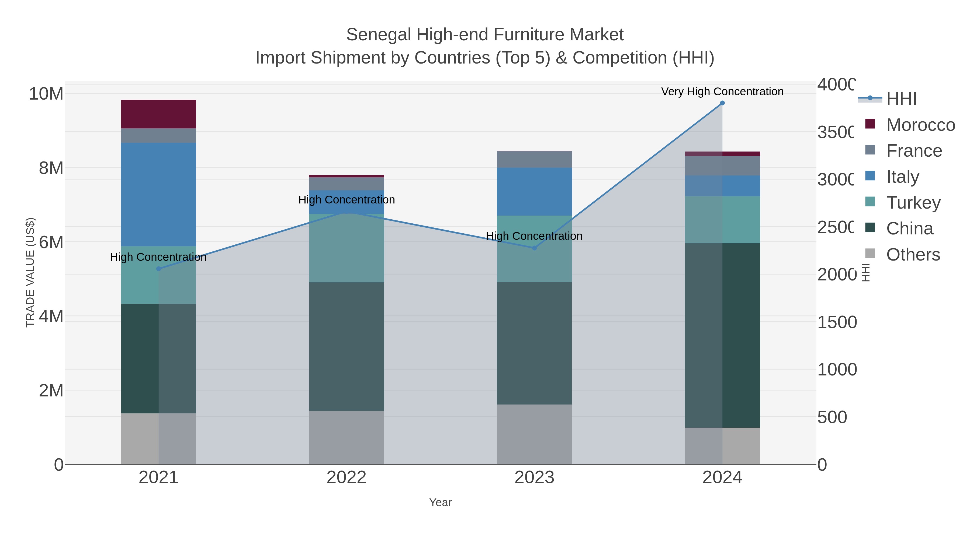Click the China segment of the 2022 bar
Viewport: 970px width, 545px height.
click(x=347, y=347)
